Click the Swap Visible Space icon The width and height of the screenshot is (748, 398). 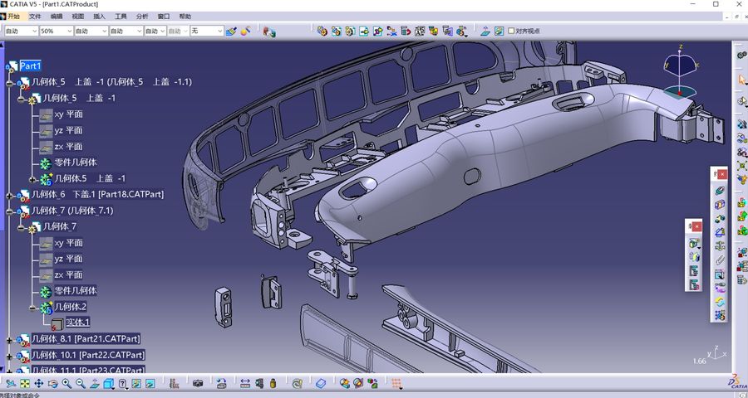pyautogui.click(x=150, y=383)
